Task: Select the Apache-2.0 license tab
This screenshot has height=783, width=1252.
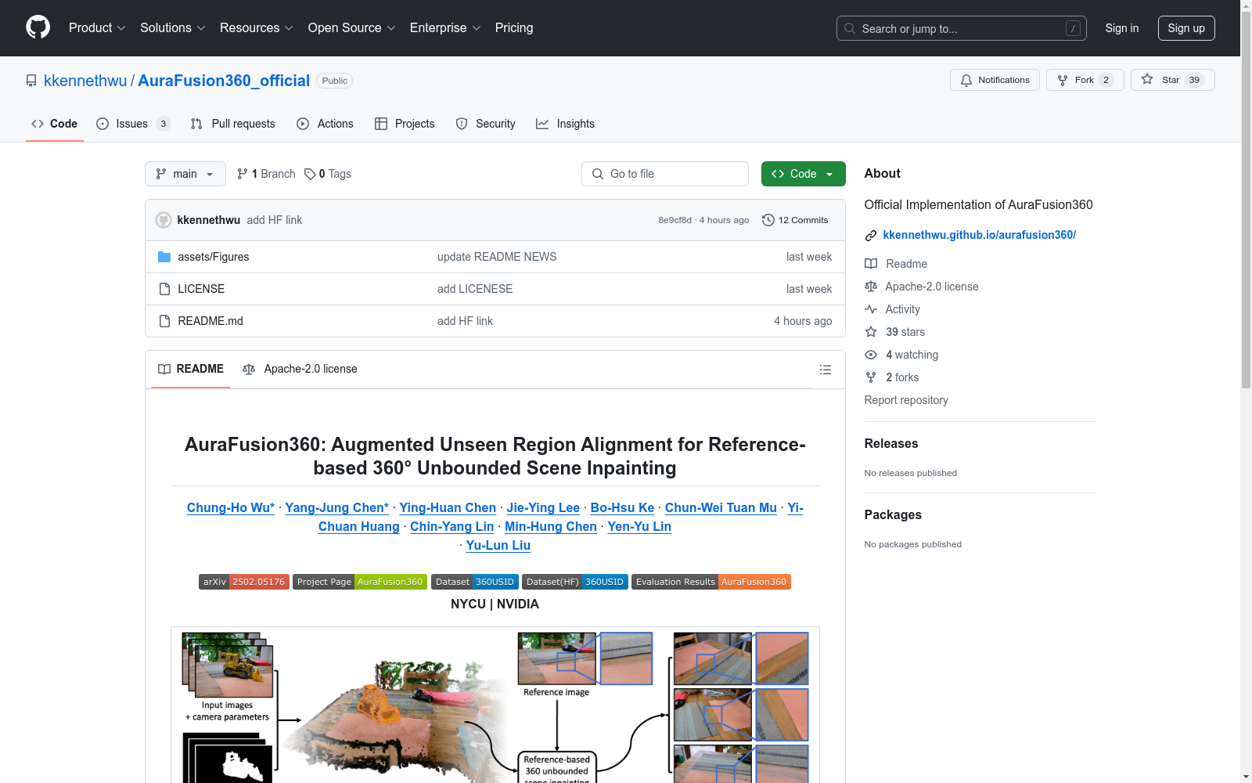Action: tap(300, 370)
